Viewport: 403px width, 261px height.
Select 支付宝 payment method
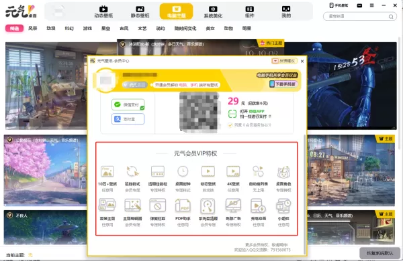pyautogui.click(x=128, y=119)
